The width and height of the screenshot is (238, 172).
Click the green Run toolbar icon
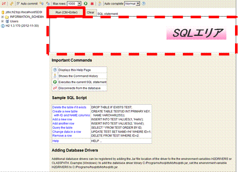click(86, 3)
